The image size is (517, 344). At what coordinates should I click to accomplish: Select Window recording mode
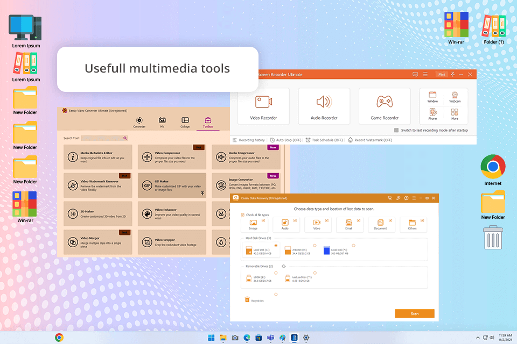click(x=432, y=97)
